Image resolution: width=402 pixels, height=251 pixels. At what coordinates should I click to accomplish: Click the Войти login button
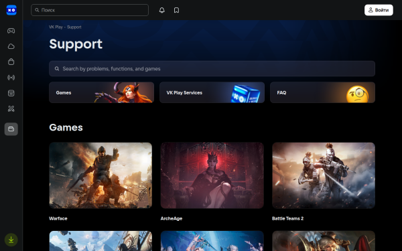[379, 10]
